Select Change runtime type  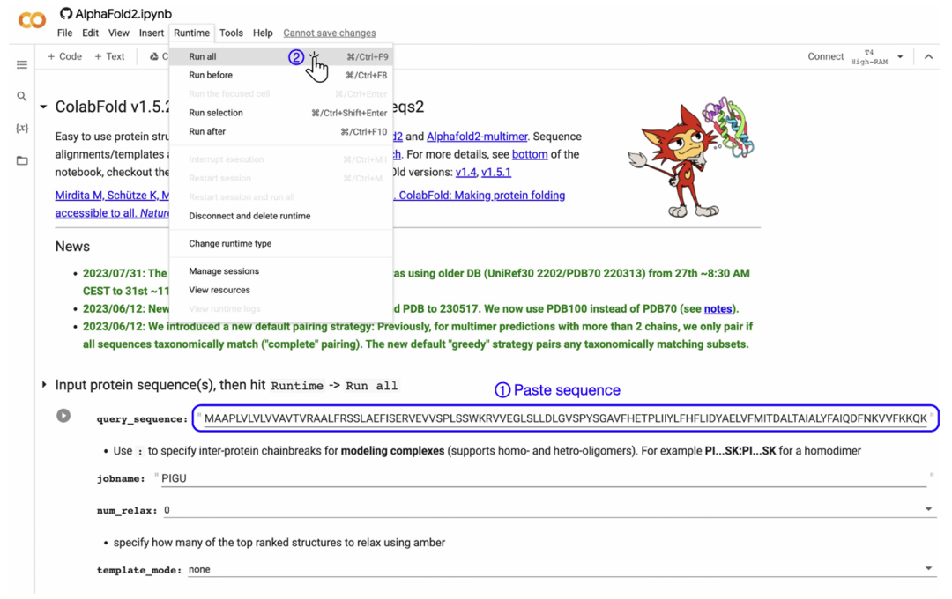tap(281, 243)
